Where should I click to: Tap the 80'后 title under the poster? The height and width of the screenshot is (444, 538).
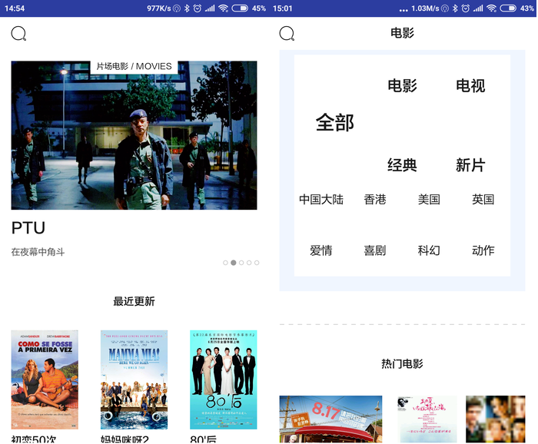click(x=203, y=439)
